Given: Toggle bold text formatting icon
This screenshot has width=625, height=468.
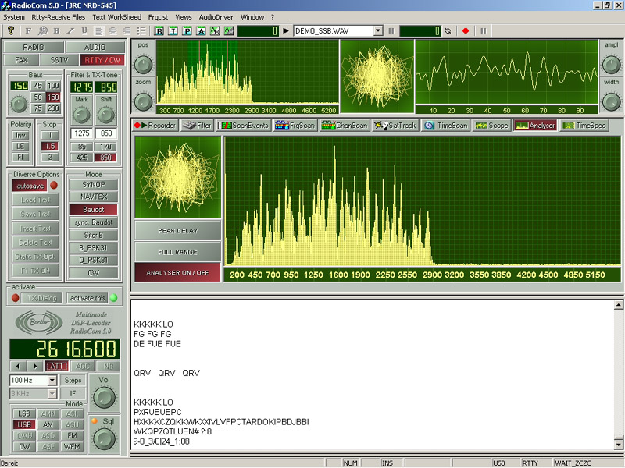Looking at the screenshot, I should coord(56,30).
